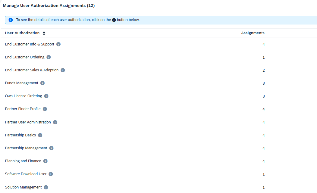The image size is (317, 193).
Task: Click info icon next to End Customer Info & Support
Action: point(58,44)
